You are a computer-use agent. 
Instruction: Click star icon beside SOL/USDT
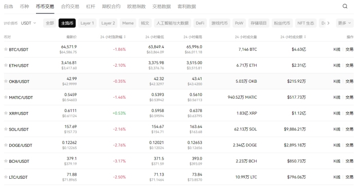6,129
